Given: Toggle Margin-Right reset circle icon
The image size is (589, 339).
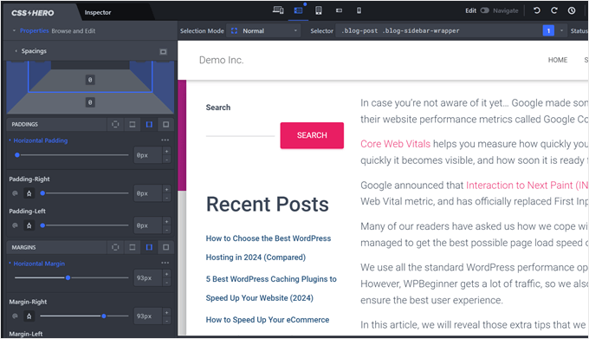Looking at the screenshot, I should (15, 316).
